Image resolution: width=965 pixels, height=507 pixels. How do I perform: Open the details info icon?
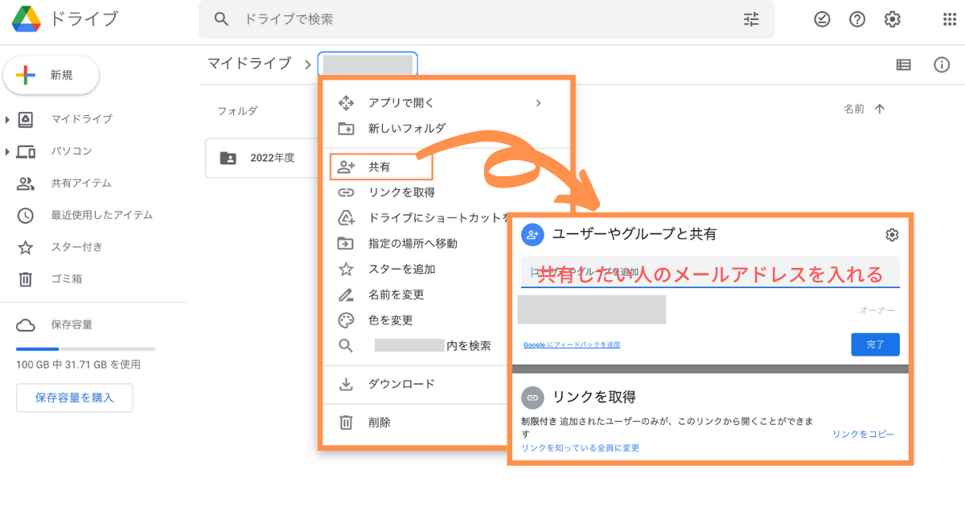(x=941, y=64)
